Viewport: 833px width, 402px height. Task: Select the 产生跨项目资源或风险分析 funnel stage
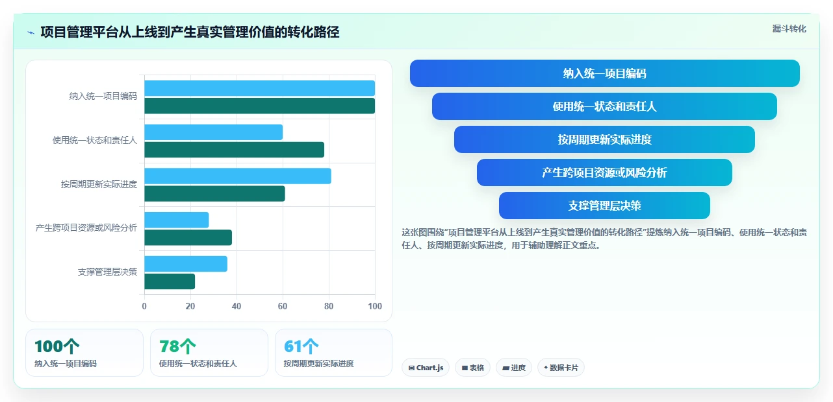(604, 172)
